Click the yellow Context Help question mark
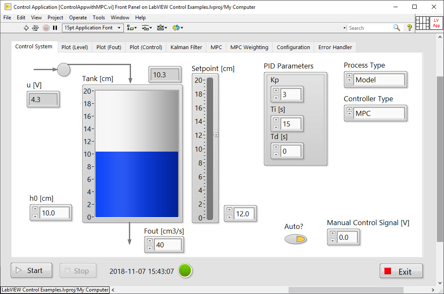Image resolution: width=444 pixels, height=294 pixels. (x=409, y=28)
